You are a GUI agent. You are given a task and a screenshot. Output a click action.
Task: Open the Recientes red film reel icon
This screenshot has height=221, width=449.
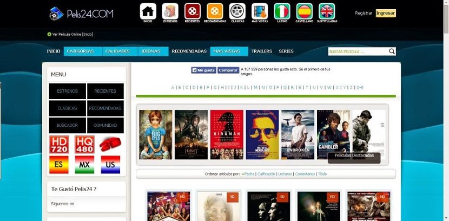click(x=193, y=11)
